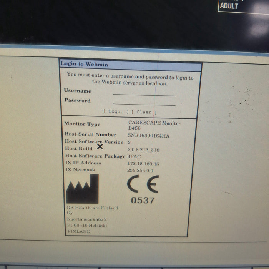Select the netmask value 255.255.0.0
The height and width of the screenshot is (269, 269).
click(140, 170)
